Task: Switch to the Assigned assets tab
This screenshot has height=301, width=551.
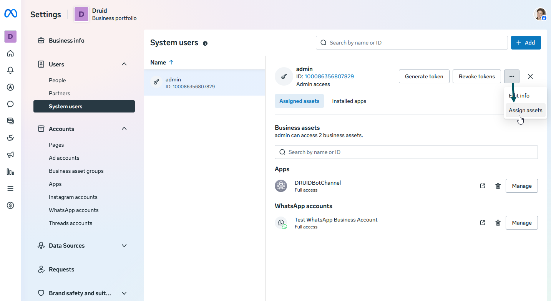Action: click(x=299, y=101)
